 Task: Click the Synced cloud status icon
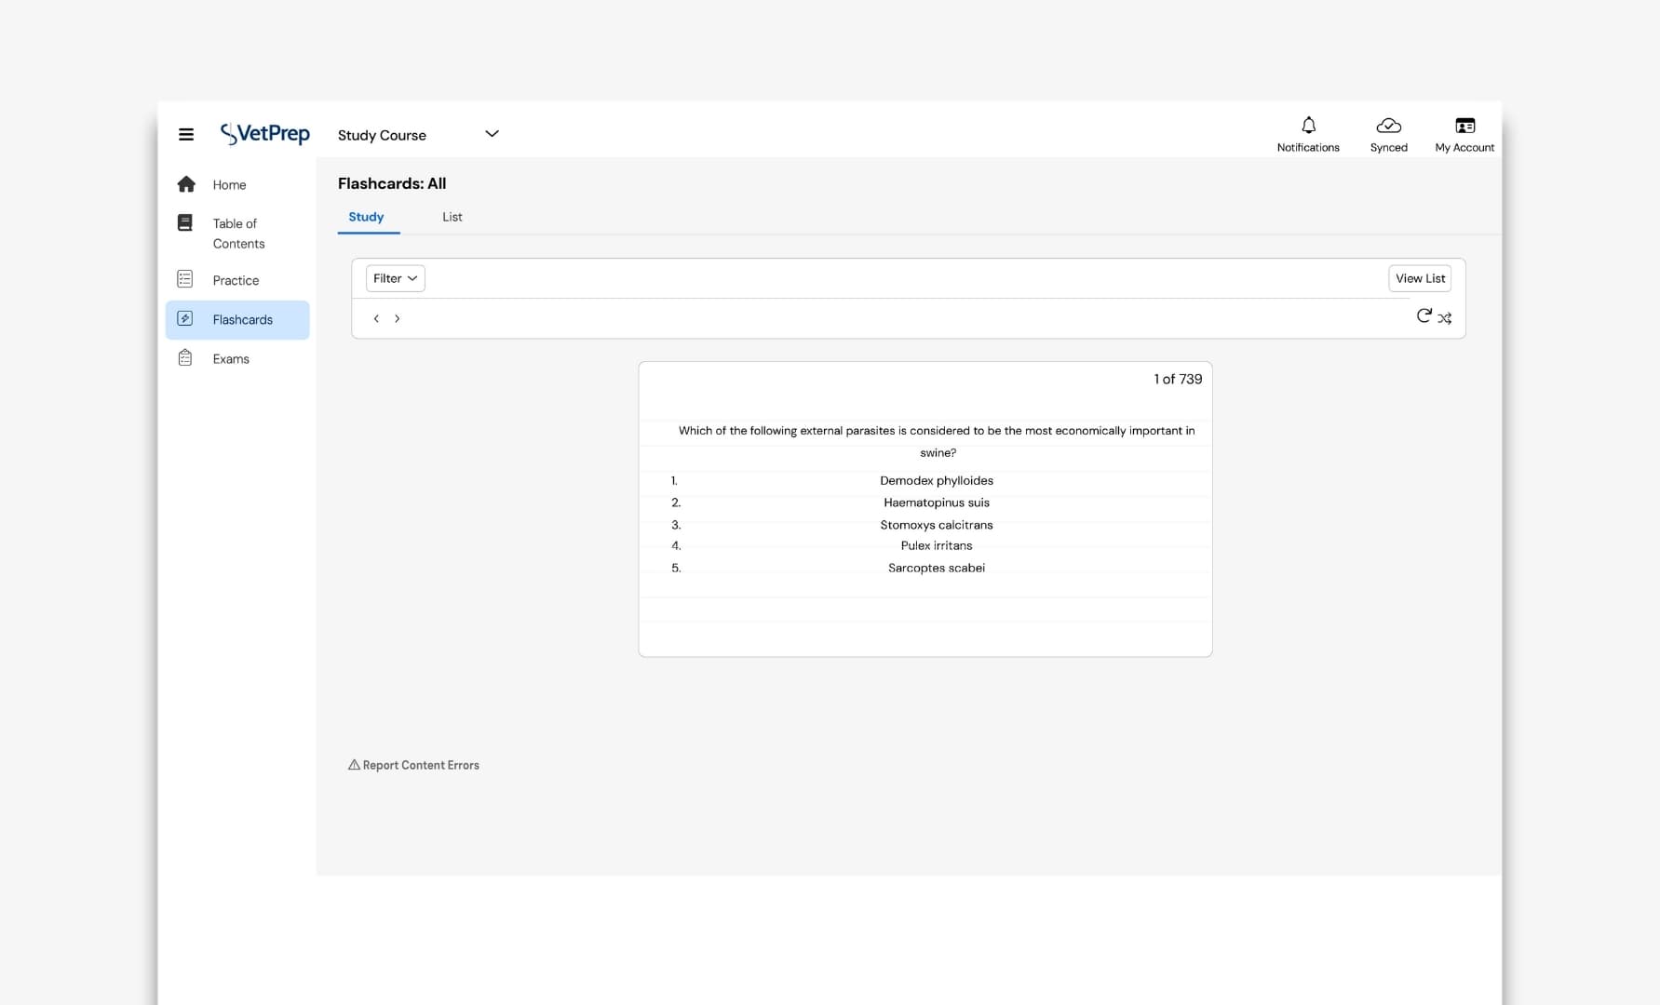click(1388, 126)
